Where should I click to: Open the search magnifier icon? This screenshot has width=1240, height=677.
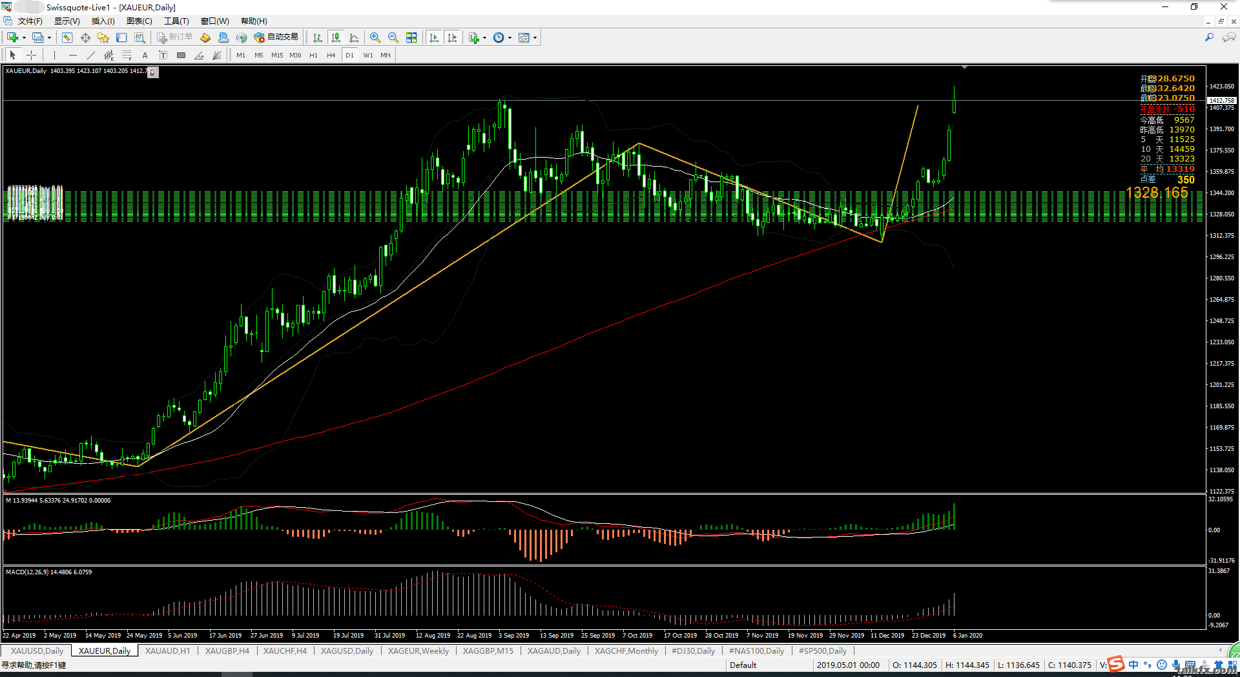pyautogui.click(x=1209, y=37)
